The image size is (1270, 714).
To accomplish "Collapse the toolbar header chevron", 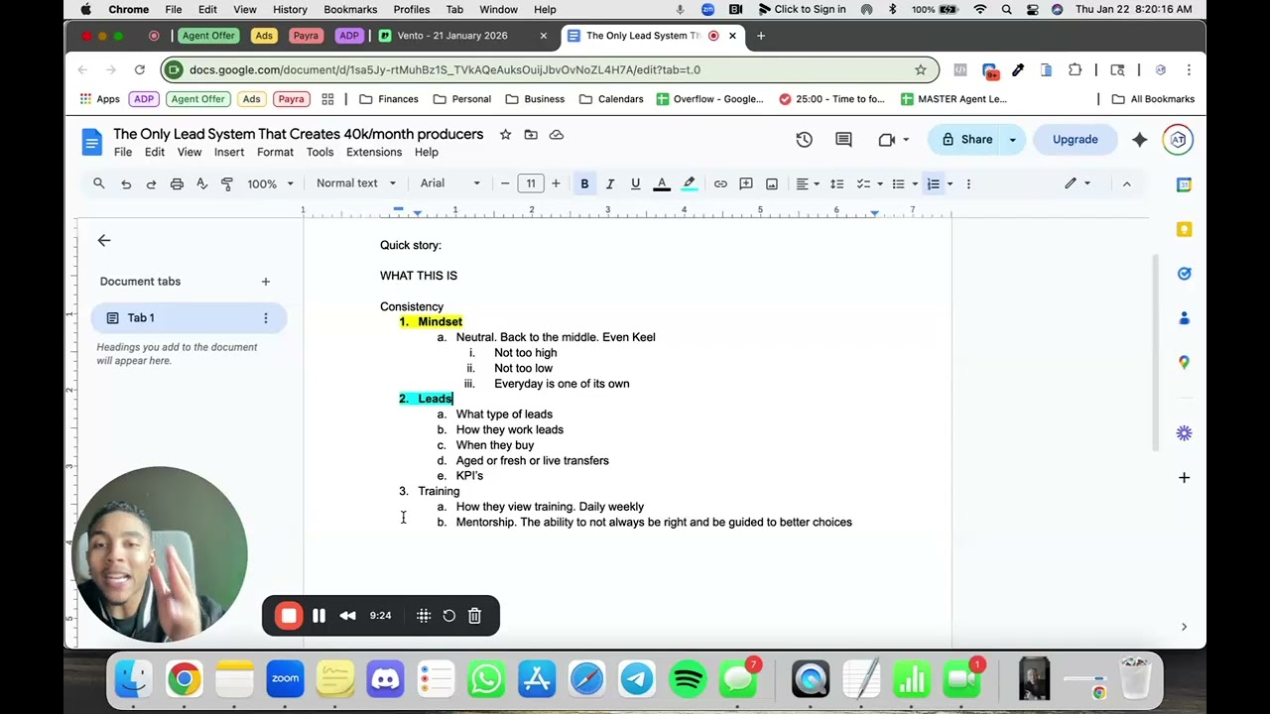I will pyautogui.click(x=1126, y=183).
